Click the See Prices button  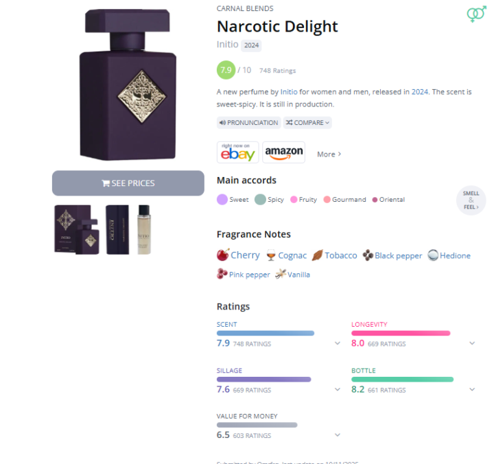[x=128, y=183]
